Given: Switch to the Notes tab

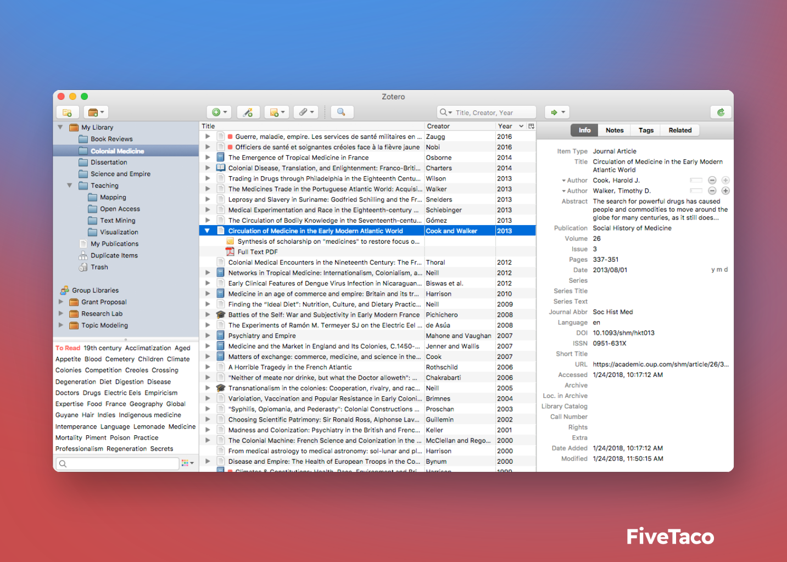Looking at the screenshot, I should pyautogui.click(x=615, y=130).
